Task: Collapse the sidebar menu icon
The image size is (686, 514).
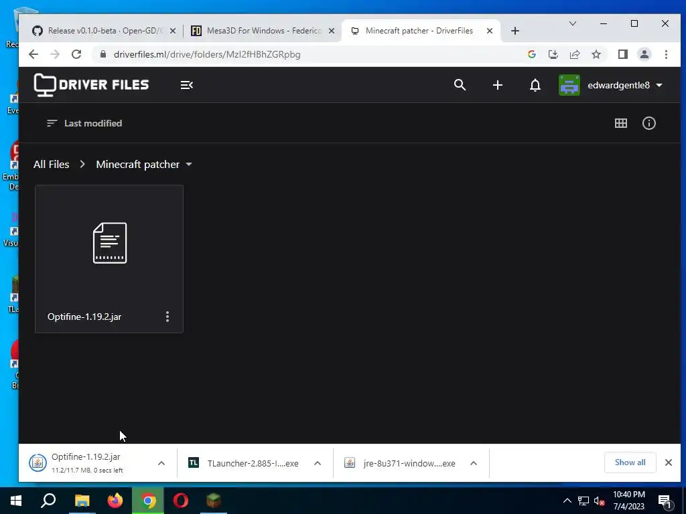Action: 187,85
